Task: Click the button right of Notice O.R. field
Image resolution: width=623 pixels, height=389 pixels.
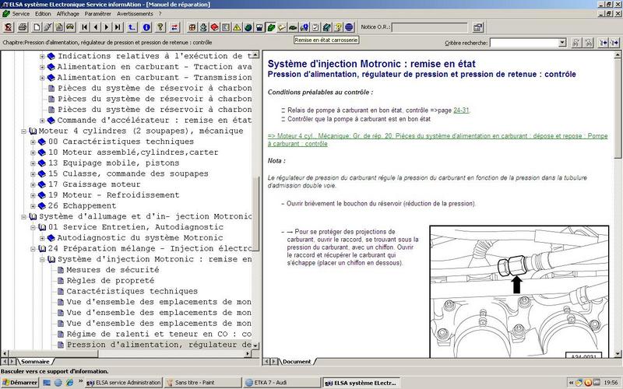Action: click(478, 27)
